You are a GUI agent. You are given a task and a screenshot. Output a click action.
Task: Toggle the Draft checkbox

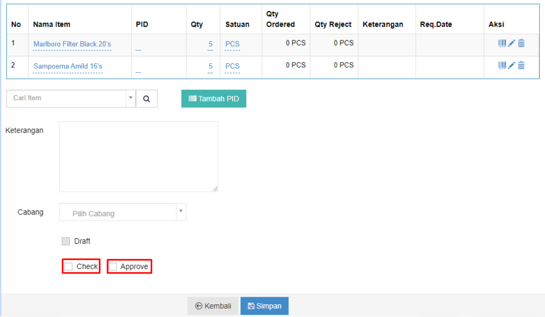65,241
